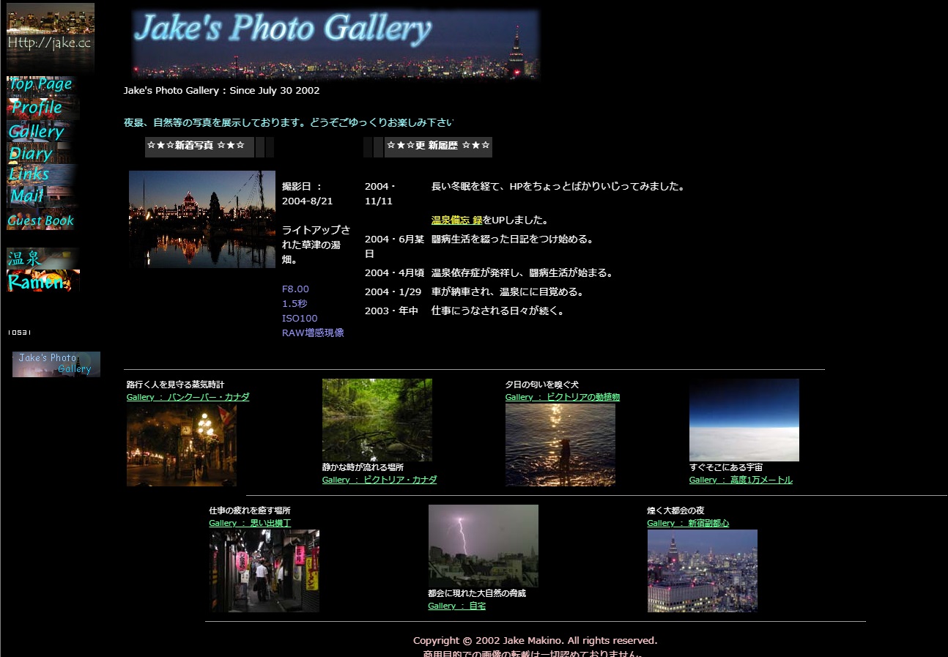948x657 pixels.
Task: Click the Http://jake.cc logo image
Action: pyautogui.click(x=50, y=37)
